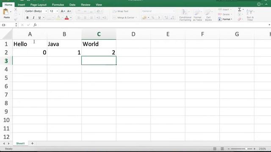Open Format as Table
Screen dimensions: 271x152
pyautogui.click(x=197, y=15)
